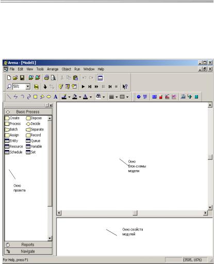Select the Basic Process panel header

(x=28, y=112)
